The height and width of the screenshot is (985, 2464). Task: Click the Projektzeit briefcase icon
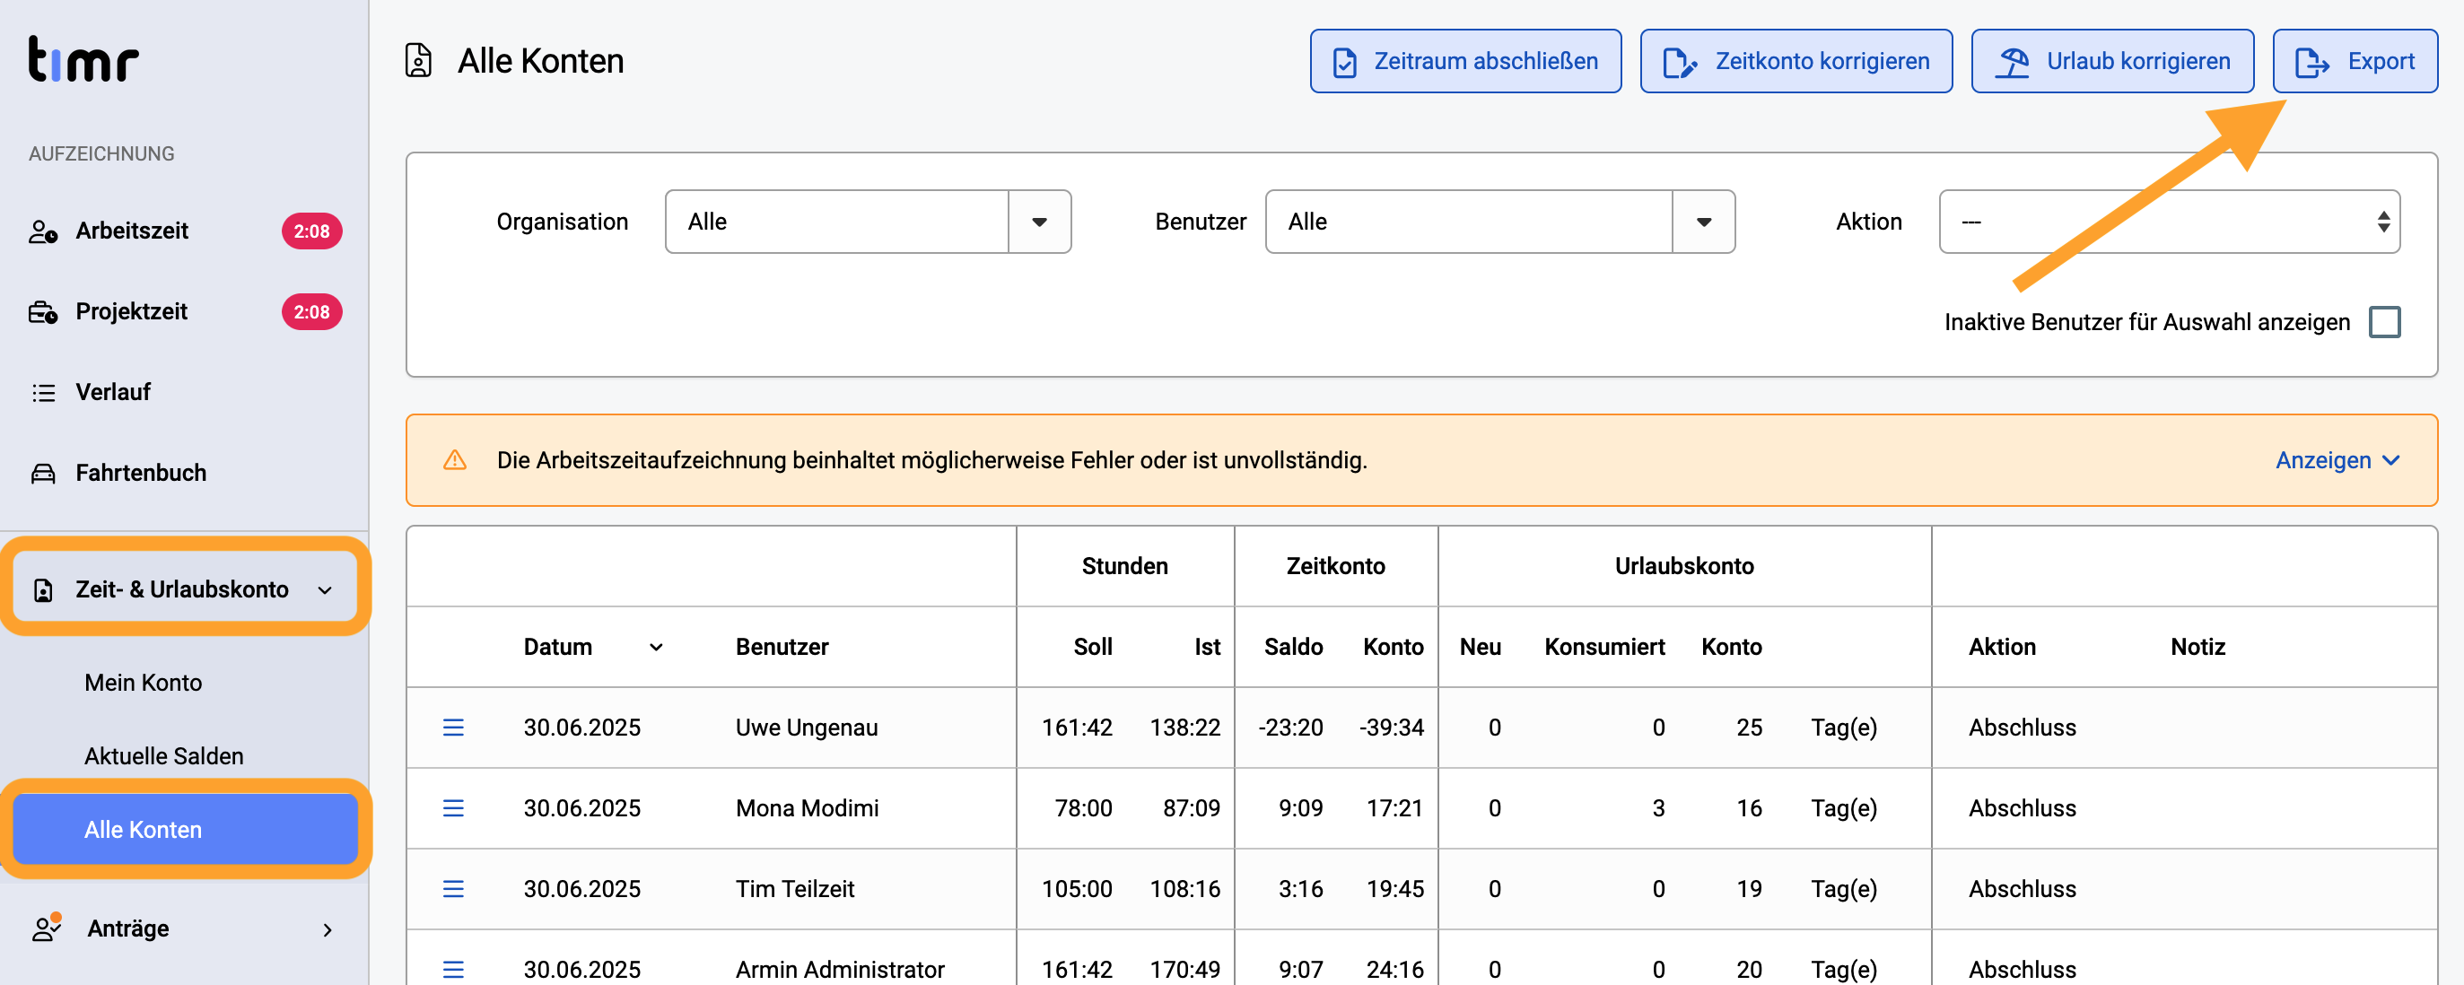coord(43,312)
